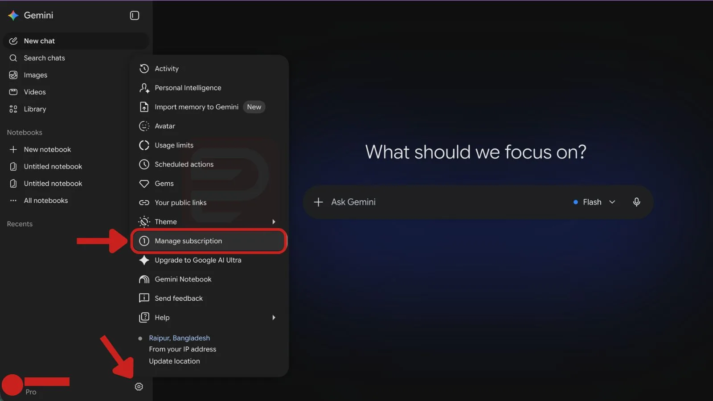Open settings gear icon at bottom
713x401 pixels.
tap(139, 387)
